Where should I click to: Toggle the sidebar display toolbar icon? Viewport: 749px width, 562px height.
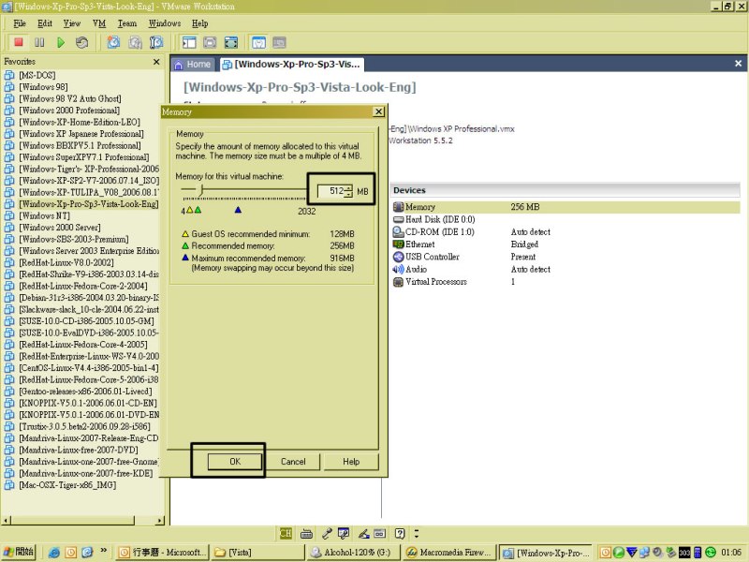tap(189, 42)
